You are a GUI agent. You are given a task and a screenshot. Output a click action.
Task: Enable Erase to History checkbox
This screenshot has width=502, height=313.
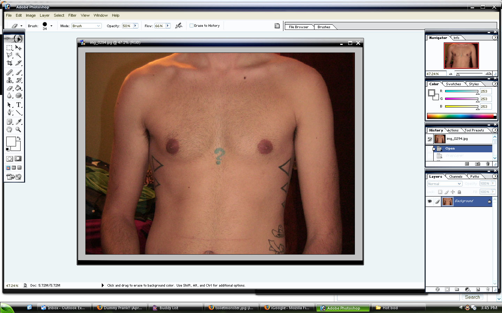[x=191, y=25]
